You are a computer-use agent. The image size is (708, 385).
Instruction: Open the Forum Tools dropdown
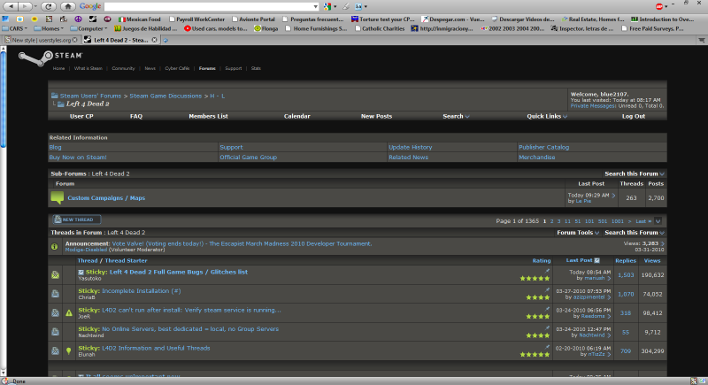pos(578,233)
